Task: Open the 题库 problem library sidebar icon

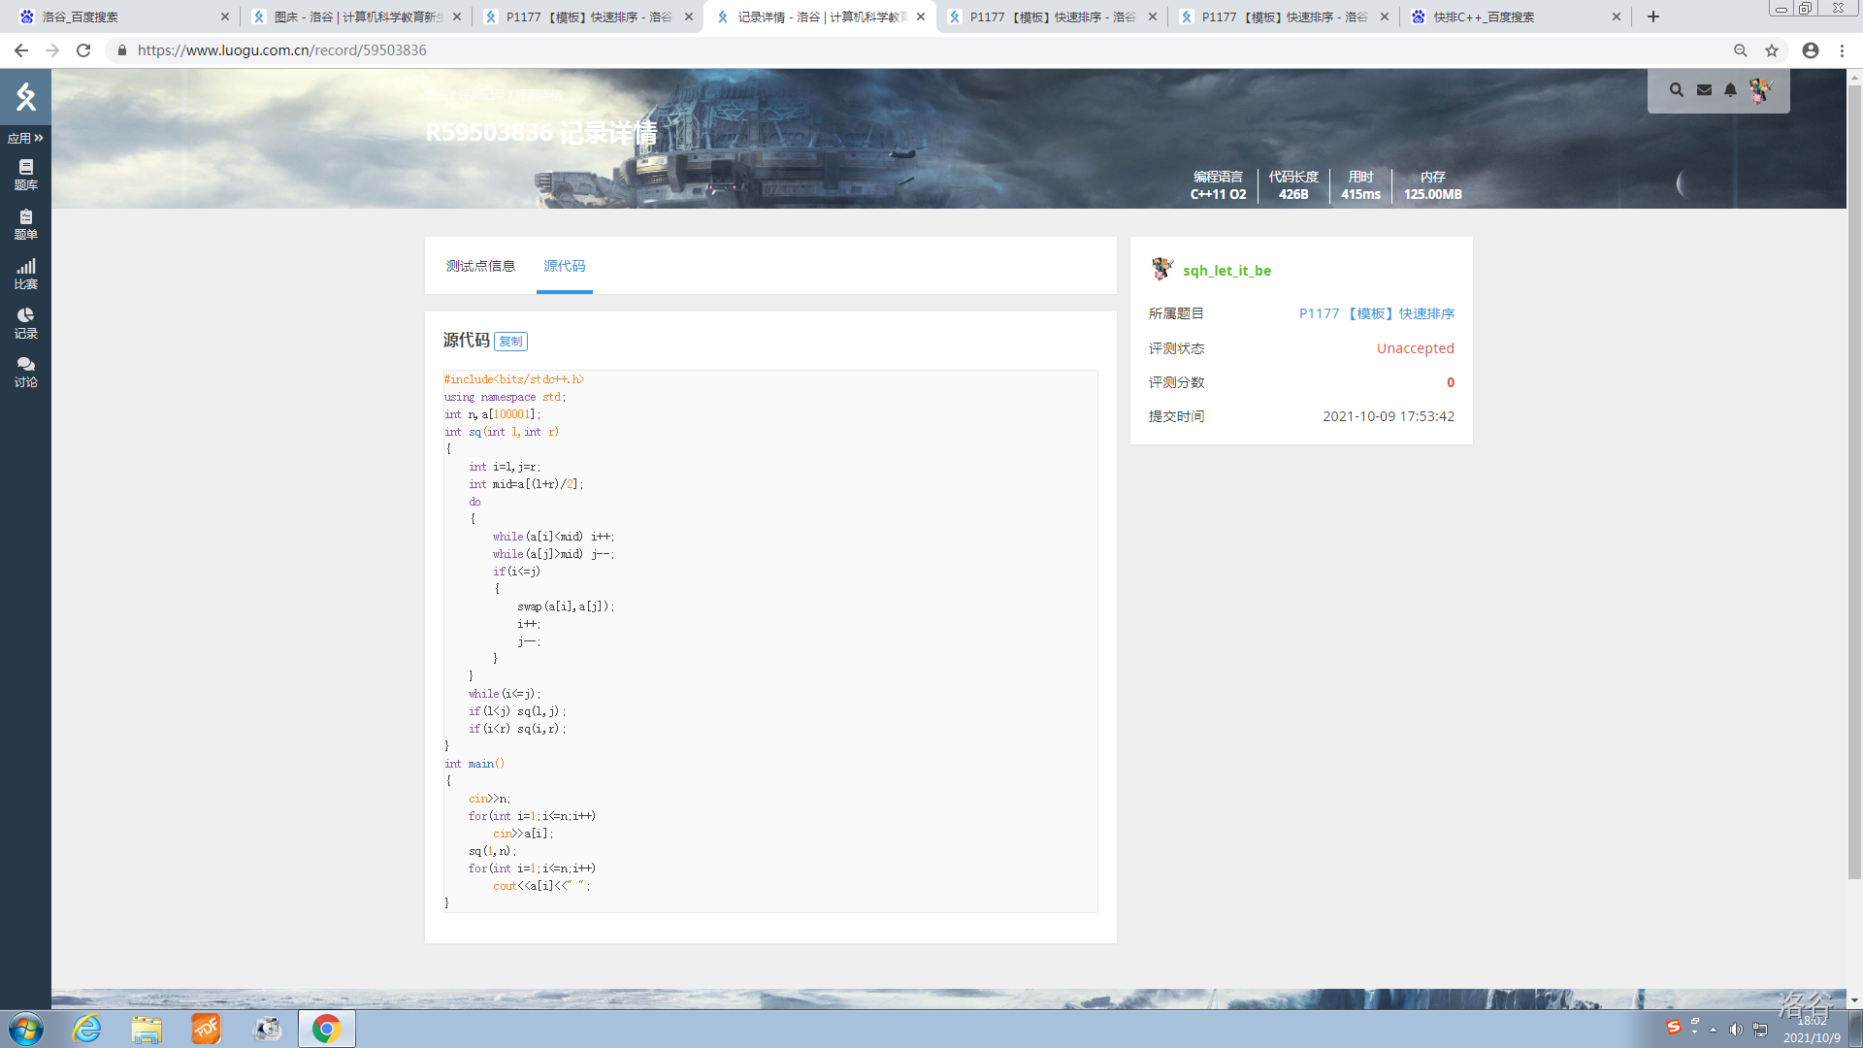Action: click(x=25, y=175)
